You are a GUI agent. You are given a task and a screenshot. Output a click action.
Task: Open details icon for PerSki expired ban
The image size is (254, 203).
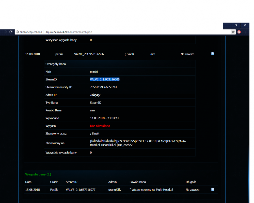click(x=213, y=189)
